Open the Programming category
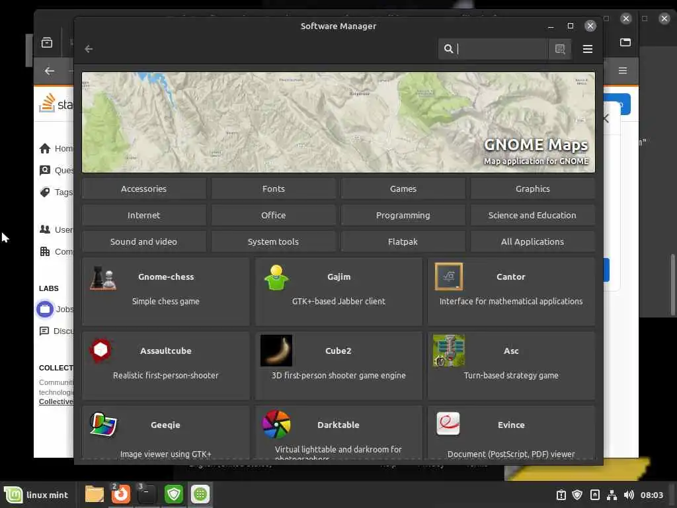Viewport: 677px width, 508px height. [x=403, y=215]
